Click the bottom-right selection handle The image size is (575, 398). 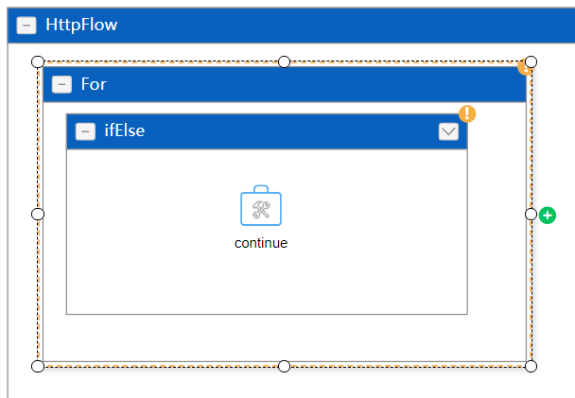(x=531, y=366)
